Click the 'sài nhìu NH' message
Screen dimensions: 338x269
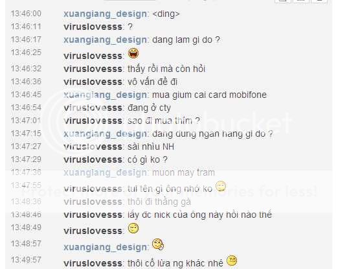click(x=151, y=146)
